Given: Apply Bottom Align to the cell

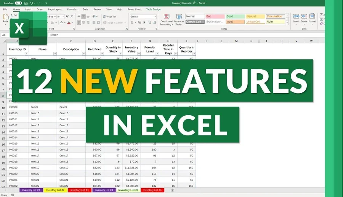Looking at the screenshot, I should click(88, 16).
